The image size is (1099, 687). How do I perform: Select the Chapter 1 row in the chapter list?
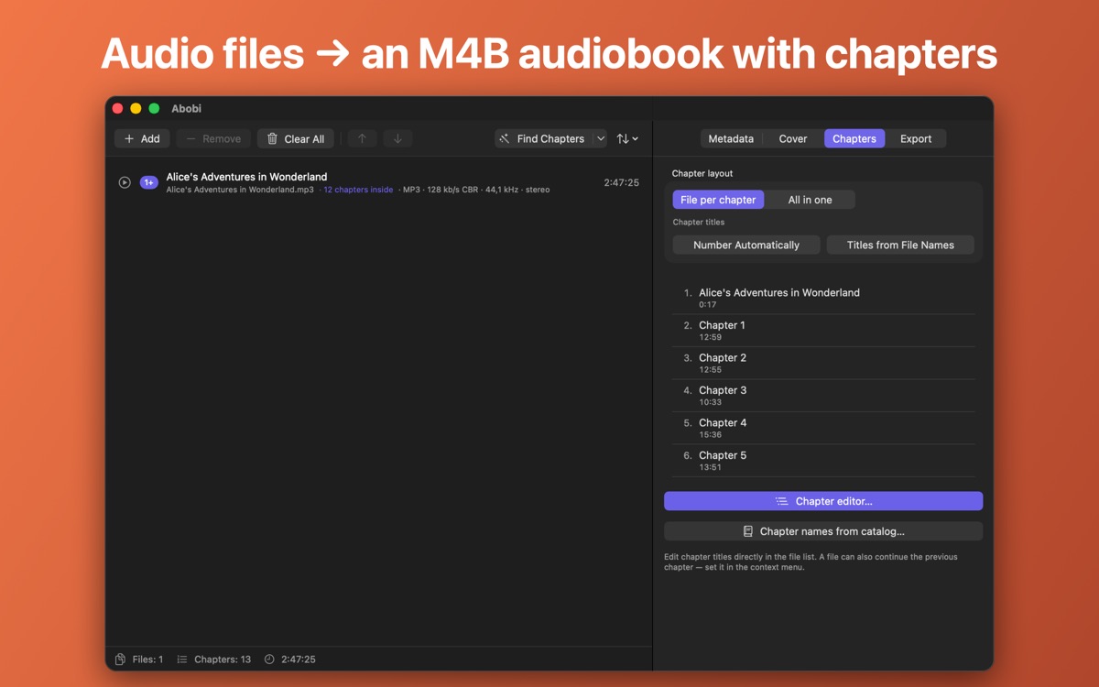[x=823, y=331]
